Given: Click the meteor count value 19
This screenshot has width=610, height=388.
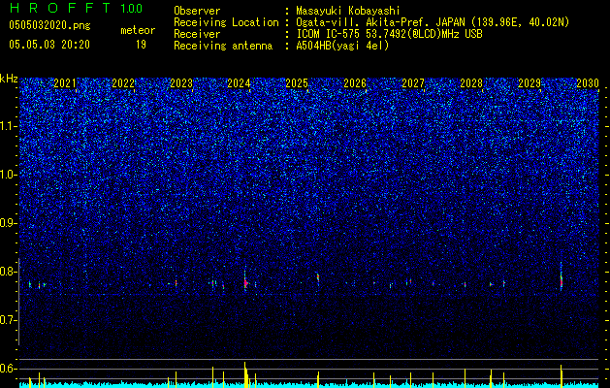Looking at the screenshot, I should 141,45.
